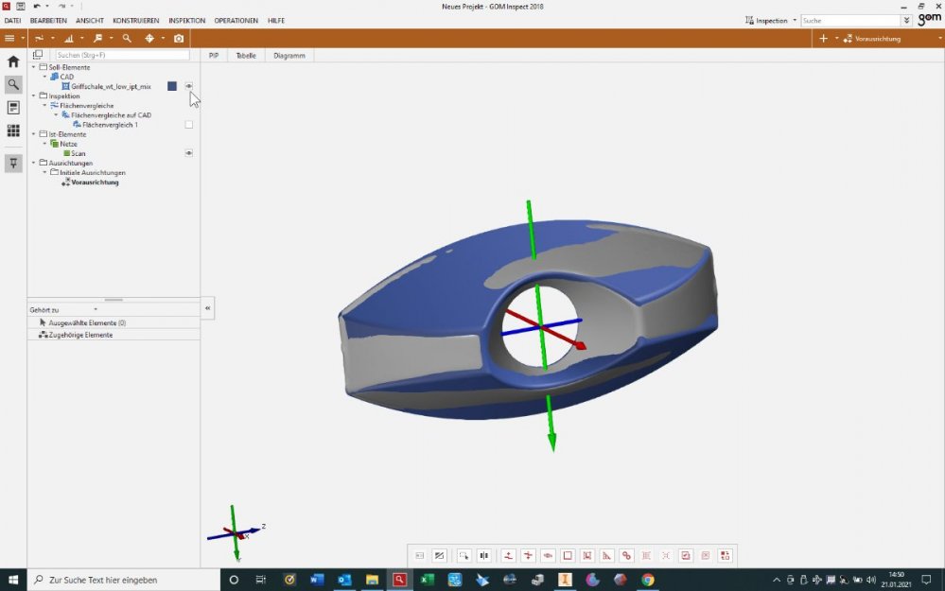Select the magnifier zoom tool in orange toolbar
This screenshot has height=591, width=945.
127,39
